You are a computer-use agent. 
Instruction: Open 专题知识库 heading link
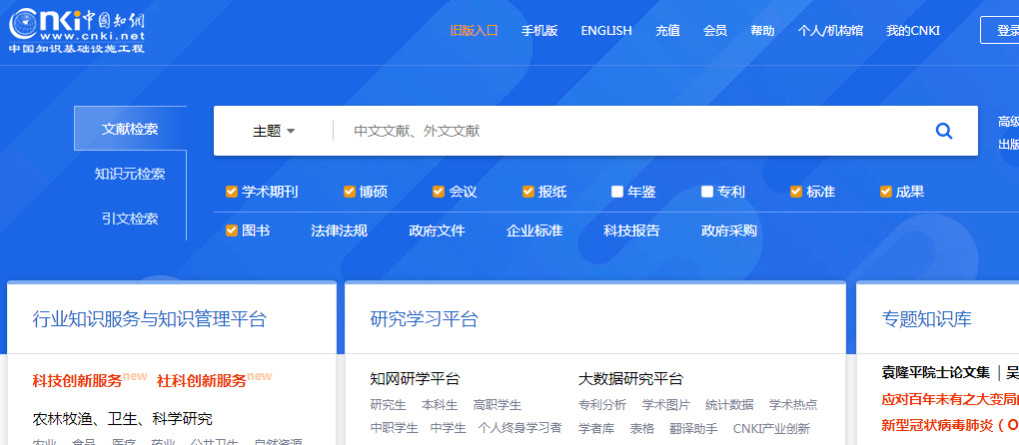927,319
